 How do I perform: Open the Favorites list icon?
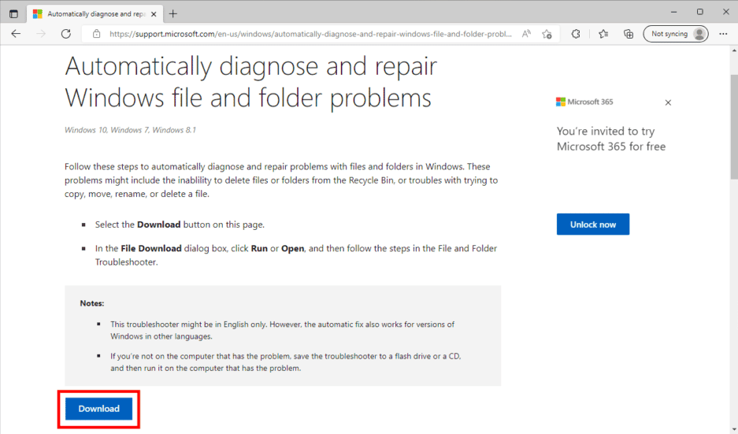603,34
